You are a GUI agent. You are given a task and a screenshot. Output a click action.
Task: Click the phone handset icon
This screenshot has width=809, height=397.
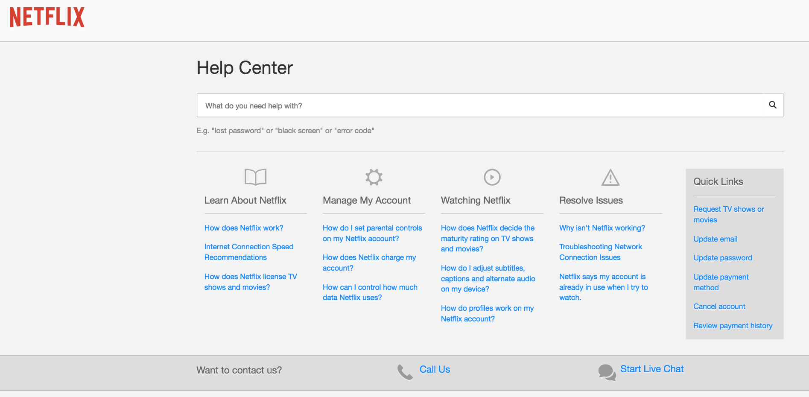click(x=405, y=372)
